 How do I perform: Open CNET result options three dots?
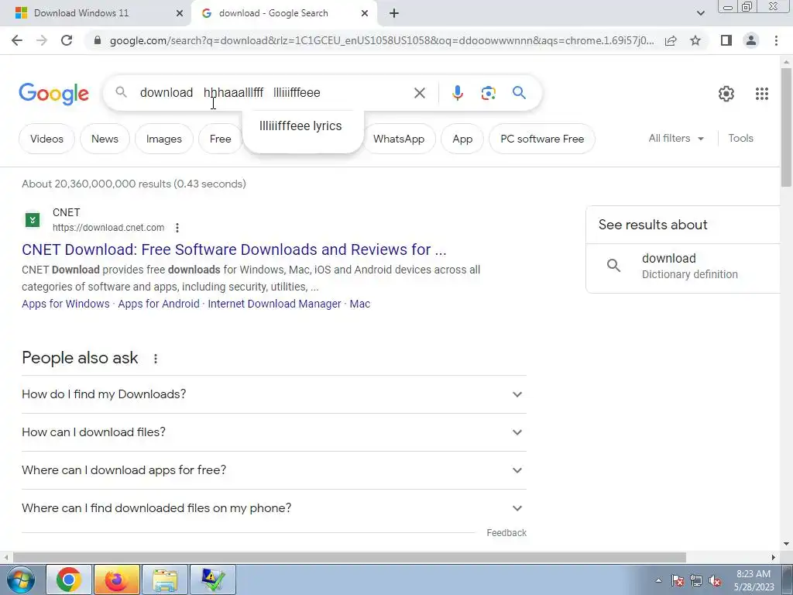(x=177, y=228)
